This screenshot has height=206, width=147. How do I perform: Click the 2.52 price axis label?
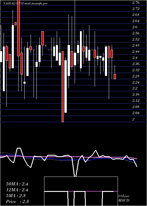[136, 39]
